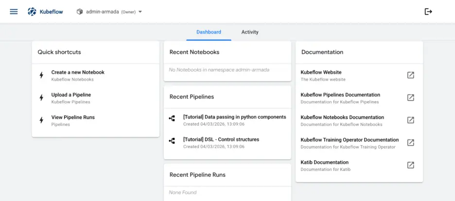Click lightning icon beside View Pipeline Runs
This screenshot has height=201, width=455.
41,120
